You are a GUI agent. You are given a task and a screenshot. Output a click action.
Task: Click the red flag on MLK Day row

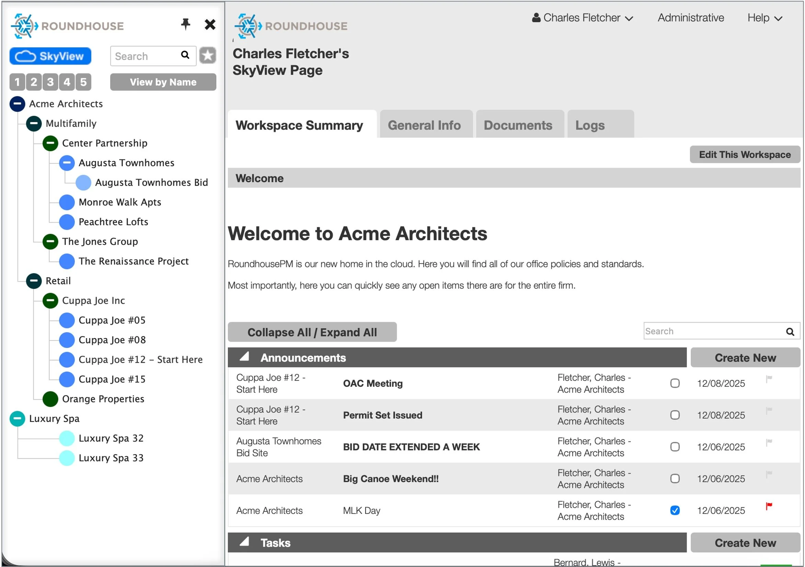point(769,506)
